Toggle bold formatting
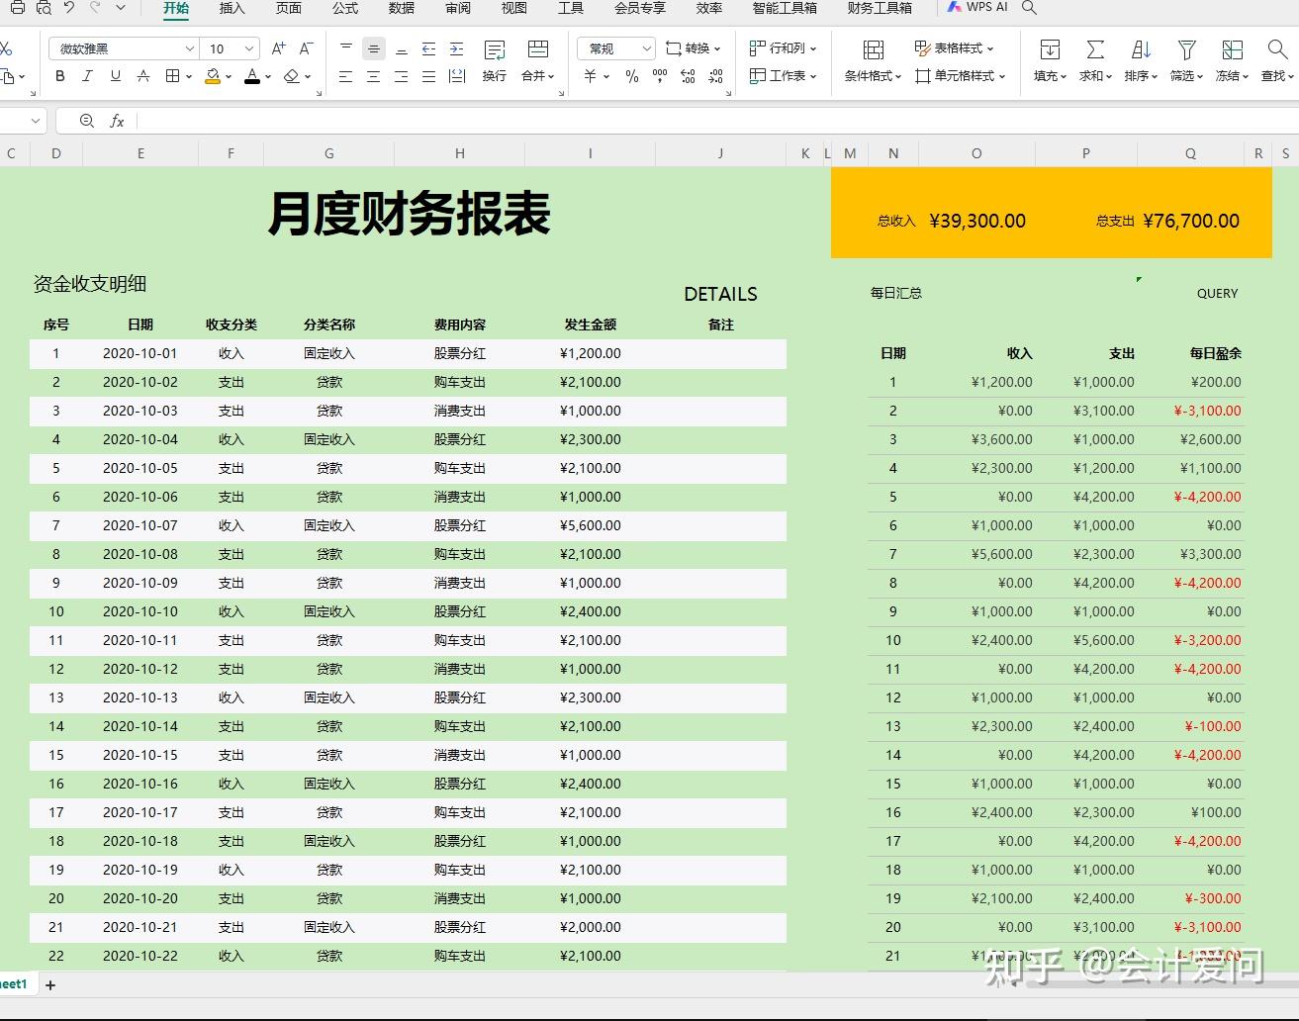The height and width of the screenshot is (1021, 1299). click(x=60, y=76)
